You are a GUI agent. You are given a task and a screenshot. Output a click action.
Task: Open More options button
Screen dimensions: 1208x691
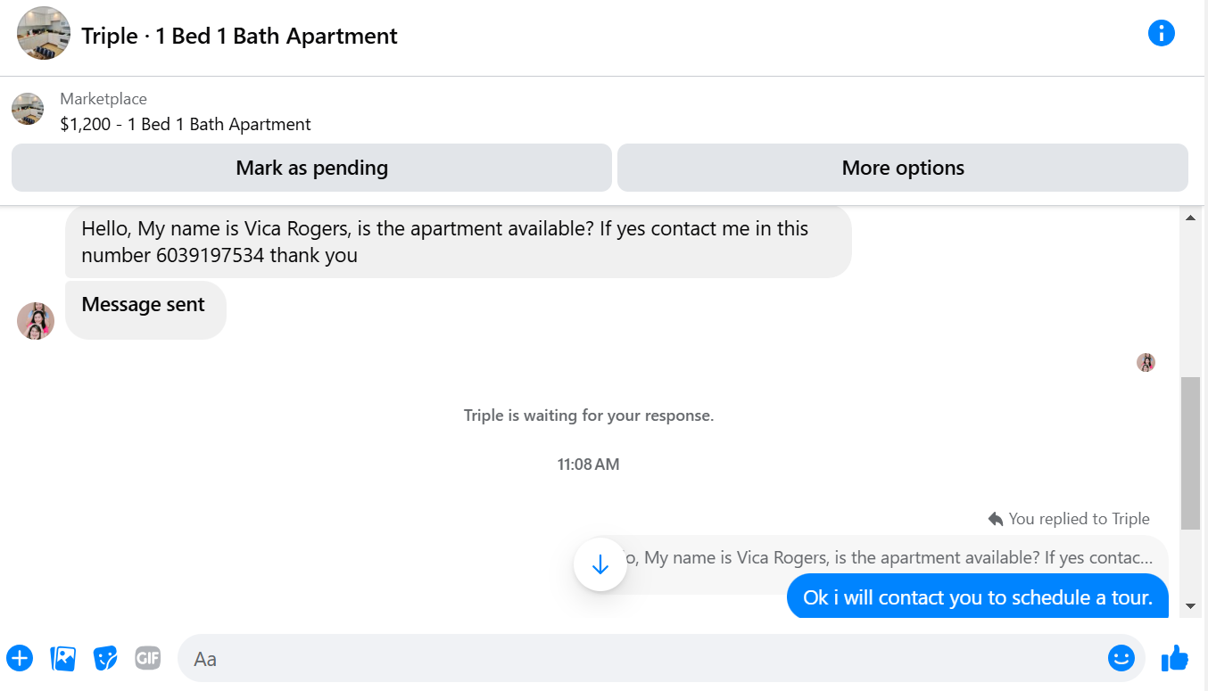pyautogui.click(x=903, y=168)
